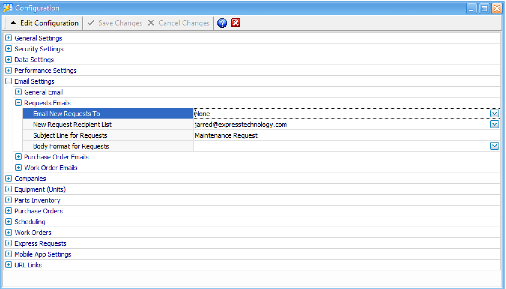
Task: Open Email New Requests To dropdown arrow
Action: pyautogui.click(x=494, y=113)
